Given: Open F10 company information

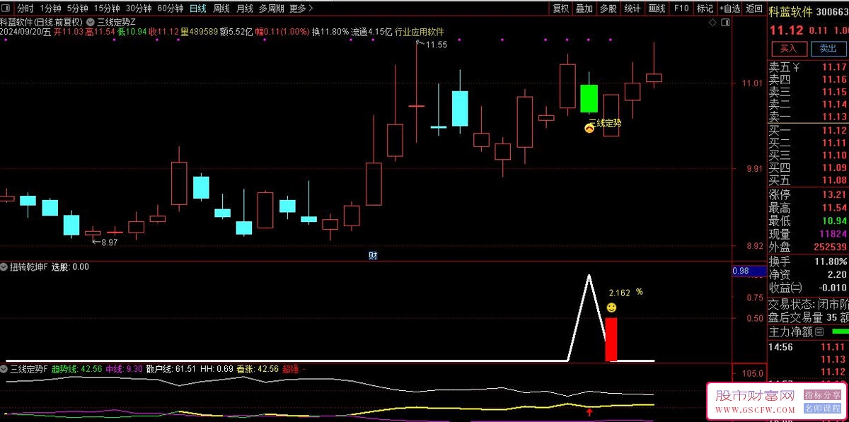Looking at the screenshot, I should (x=681, y=8).
